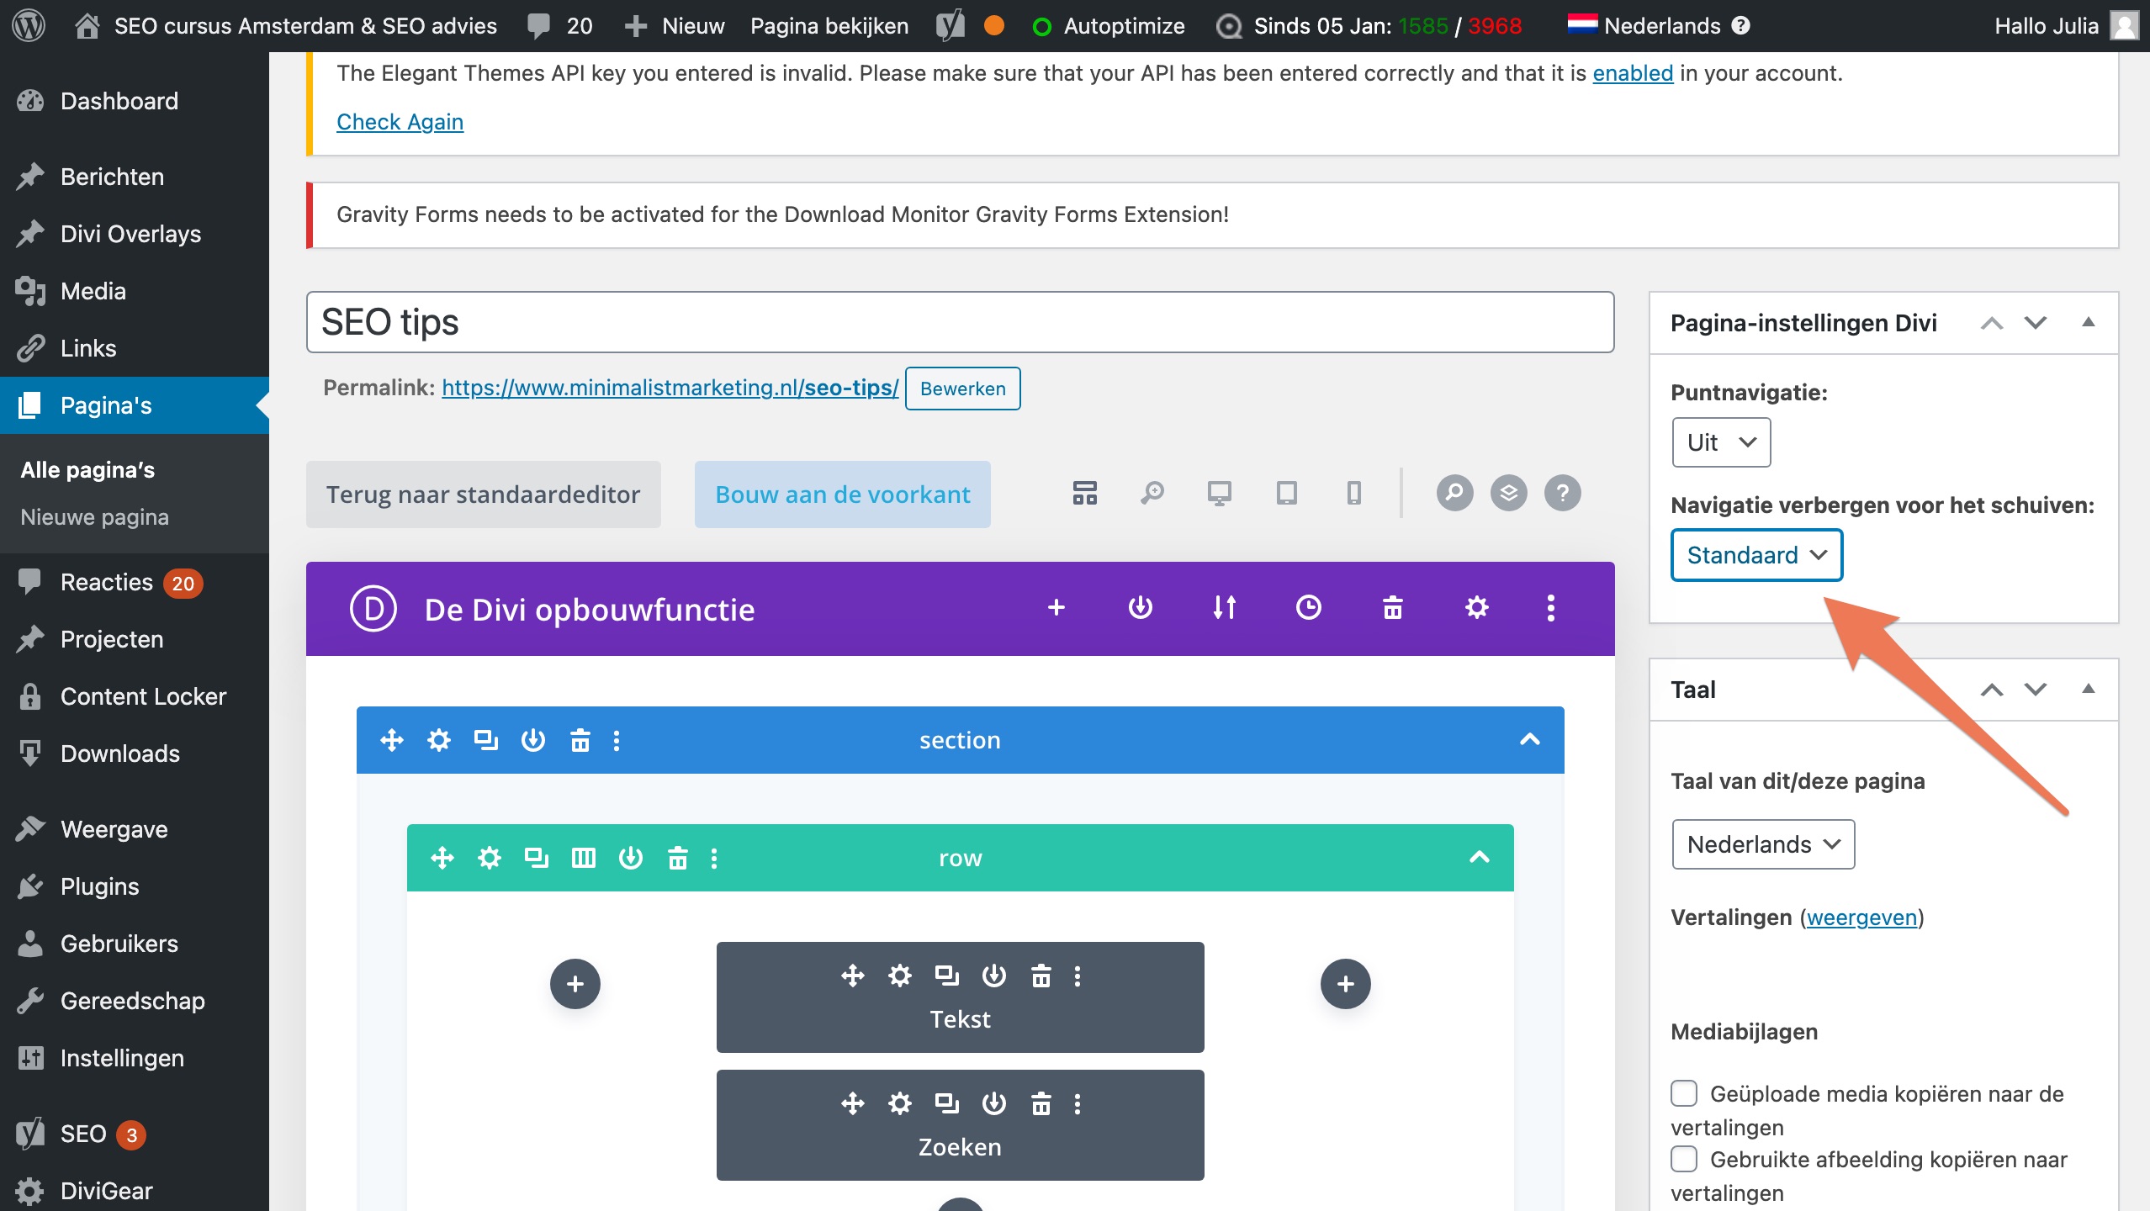Click Bouw aan de voorkant button
Screen dimensions: 2150x1211
point(842,494)
